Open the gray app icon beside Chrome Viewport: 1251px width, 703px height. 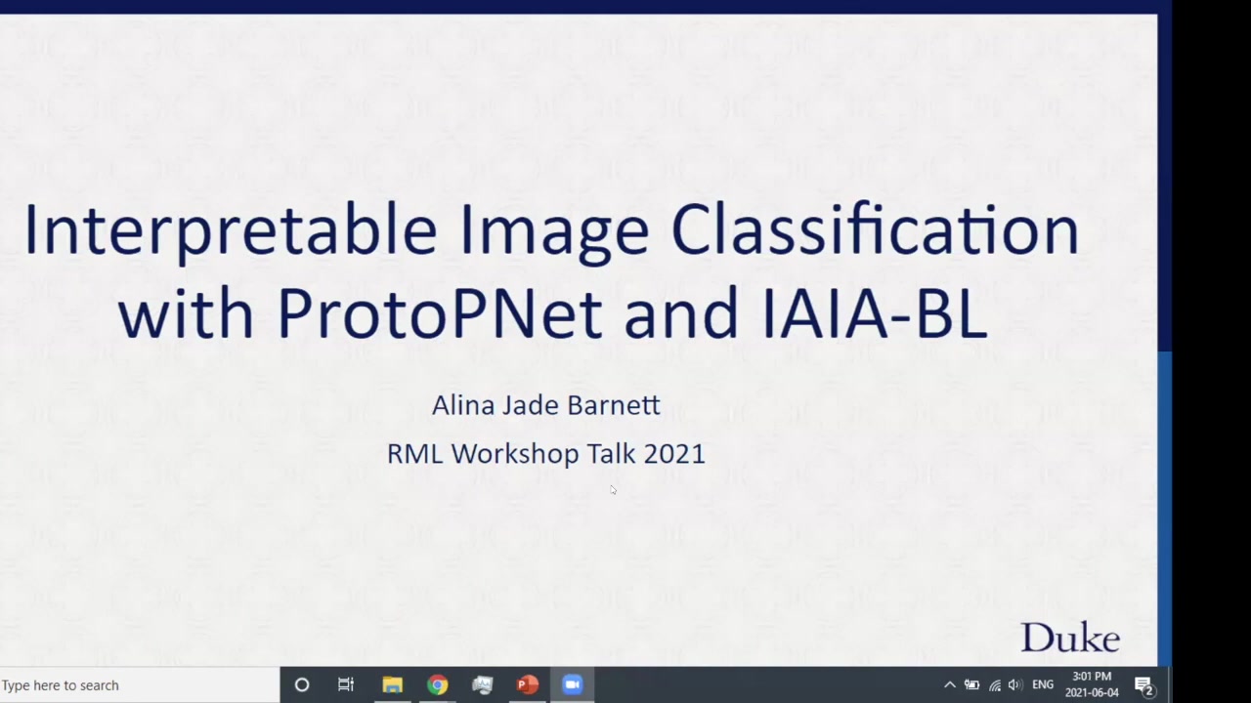coord(482,685)
